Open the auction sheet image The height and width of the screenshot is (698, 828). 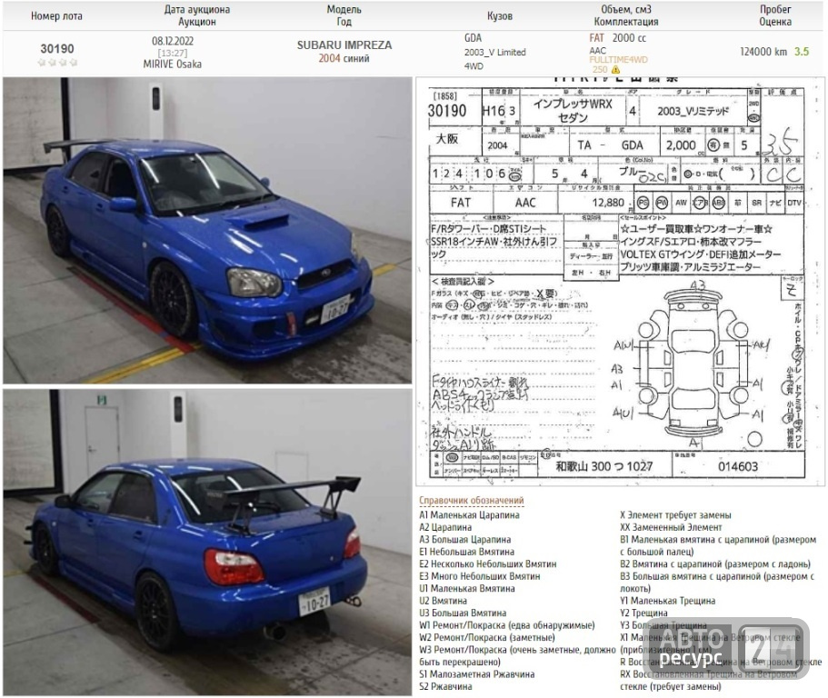click(x=620, y=281)
